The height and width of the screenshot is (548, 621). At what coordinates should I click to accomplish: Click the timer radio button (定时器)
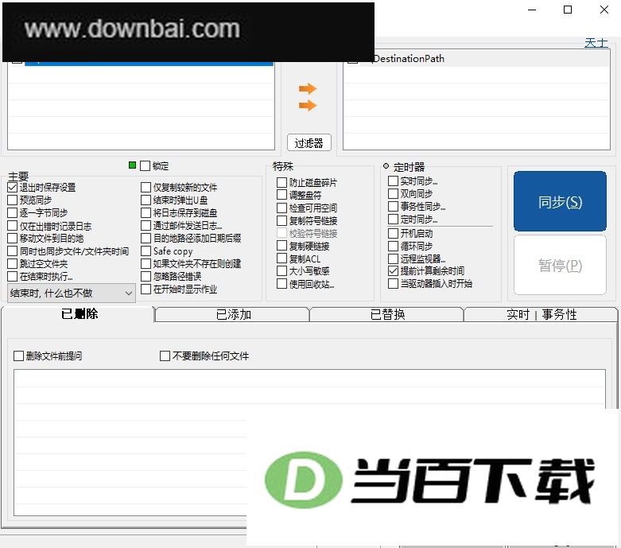(x=386, y=166)
